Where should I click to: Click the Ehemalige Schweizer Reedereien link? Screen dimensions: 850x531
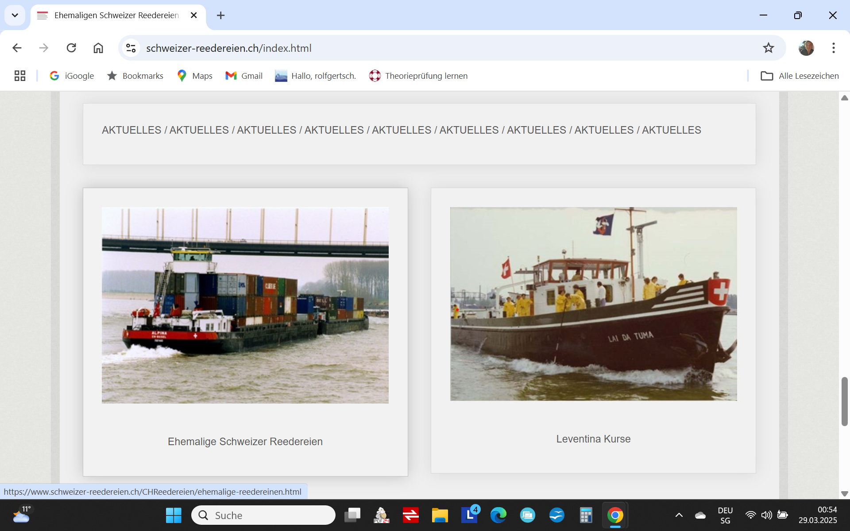click(245, 441)
